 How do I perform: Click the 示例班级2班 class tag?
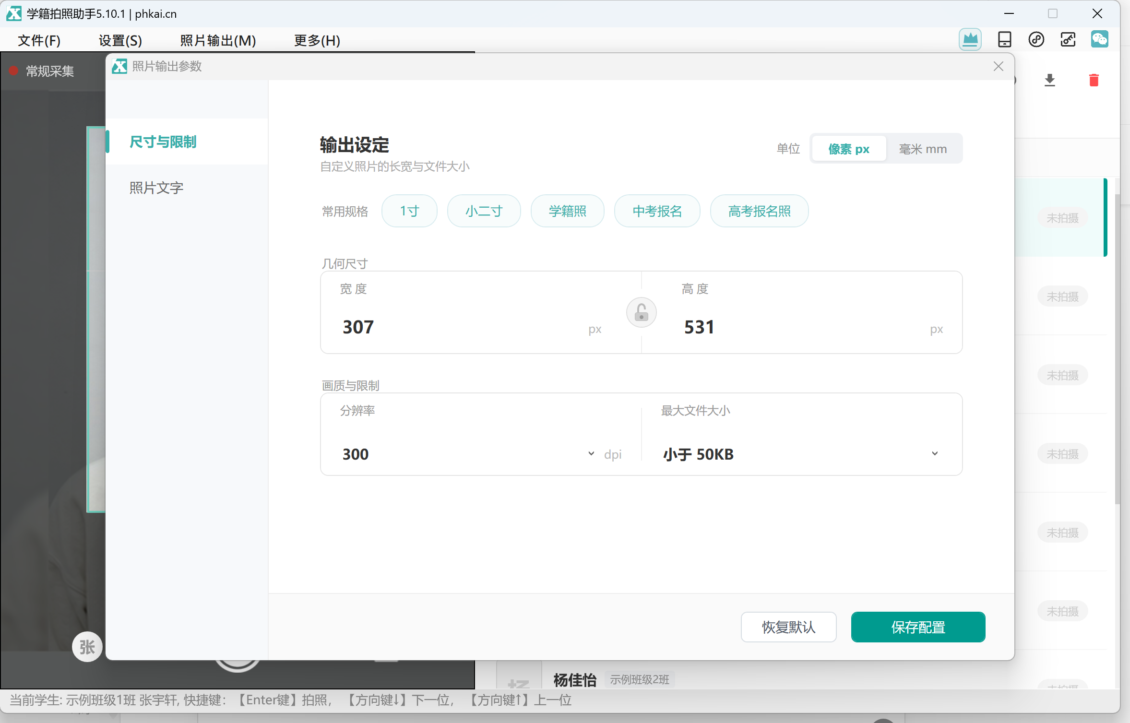tap(640, 679)
